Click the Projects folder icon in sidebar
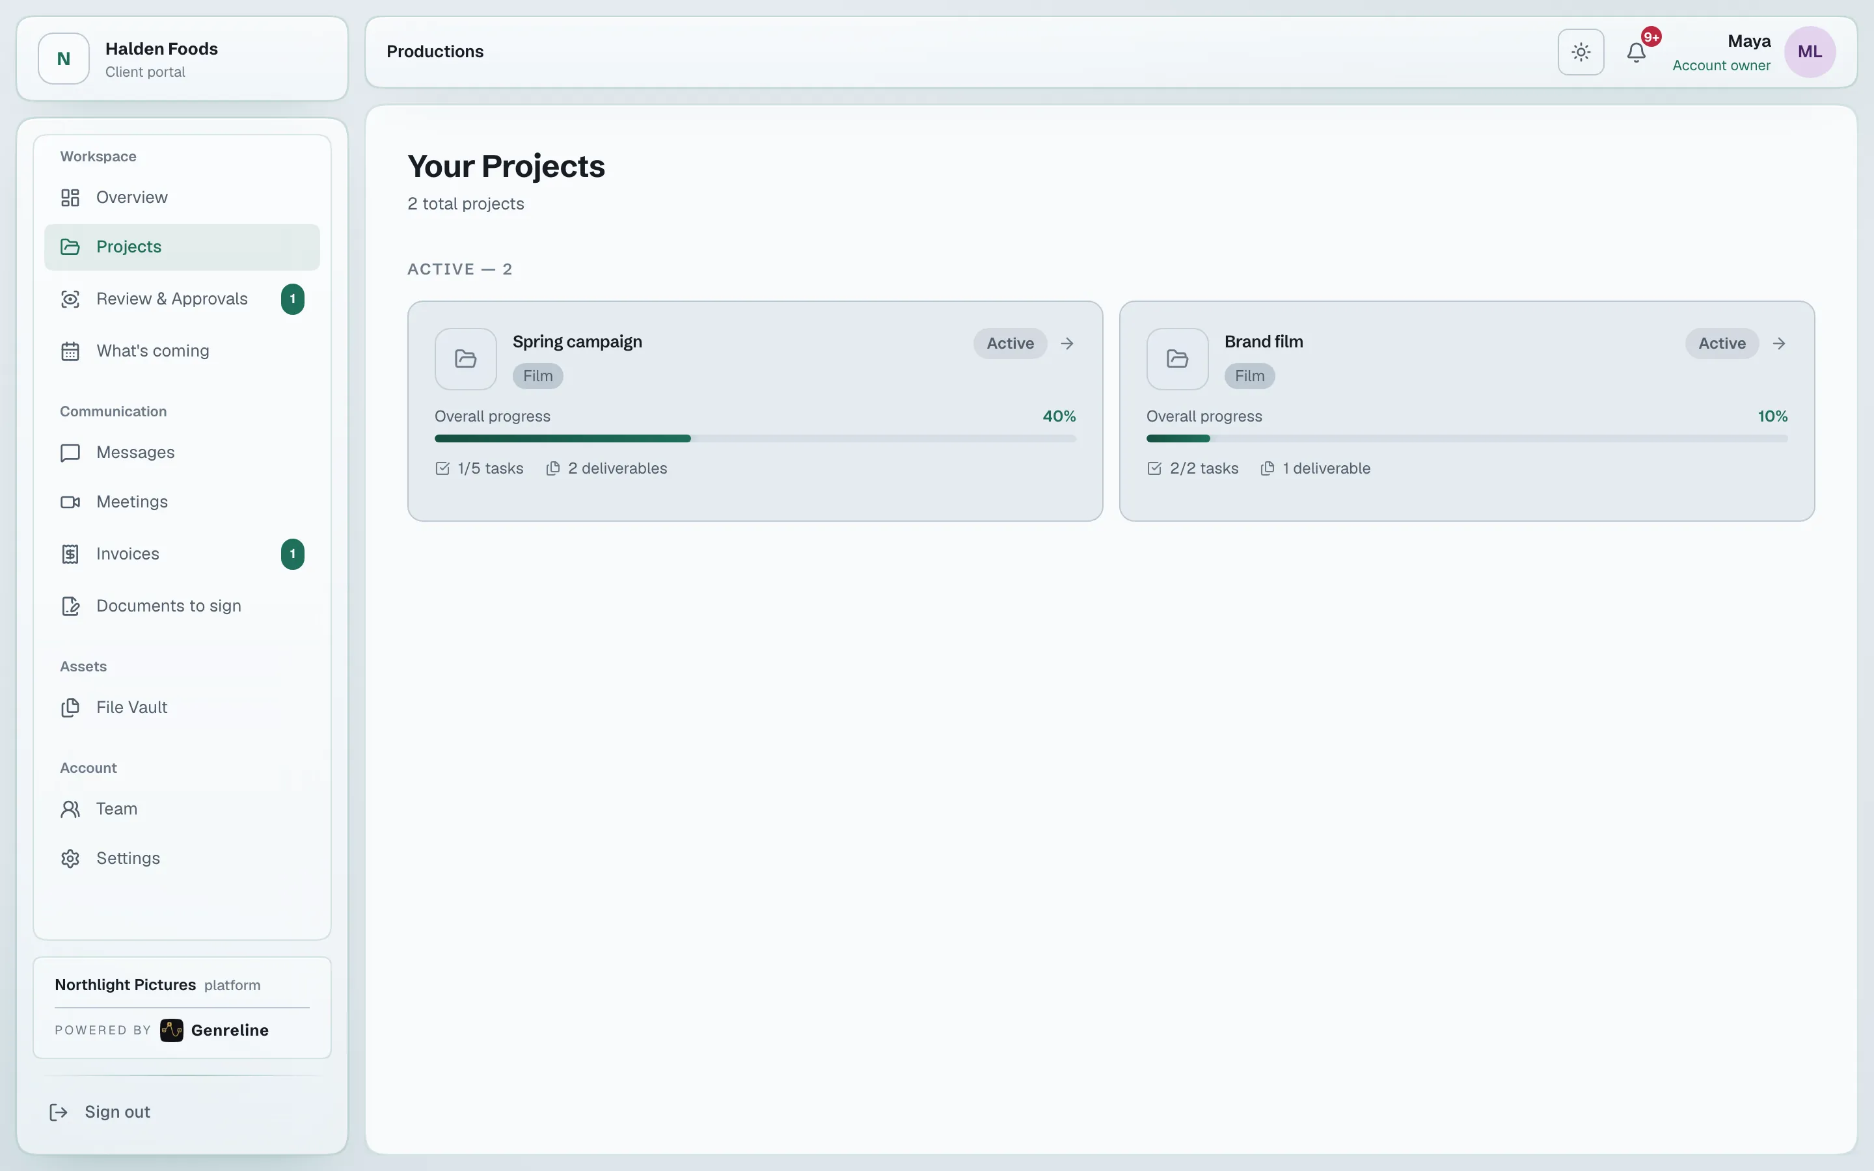 (70, 247)
